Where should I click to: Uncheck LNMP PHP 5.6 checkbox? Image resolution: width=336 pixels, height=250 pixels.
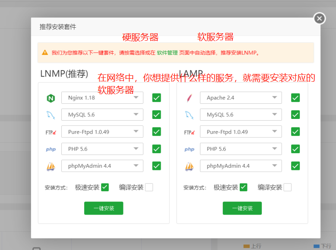(157, 149)
